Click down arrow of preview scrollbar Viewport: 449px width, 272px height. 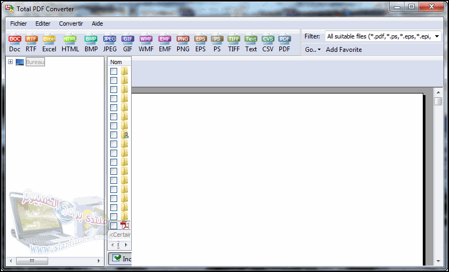pyautogui.click(x=438, y=261)
